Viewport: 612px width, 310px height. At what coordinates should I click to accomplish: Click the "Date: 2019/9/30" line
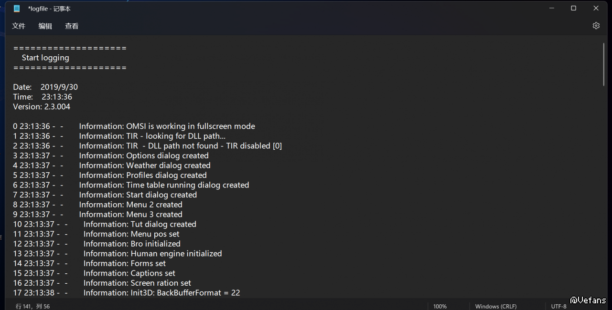[45, 87]
